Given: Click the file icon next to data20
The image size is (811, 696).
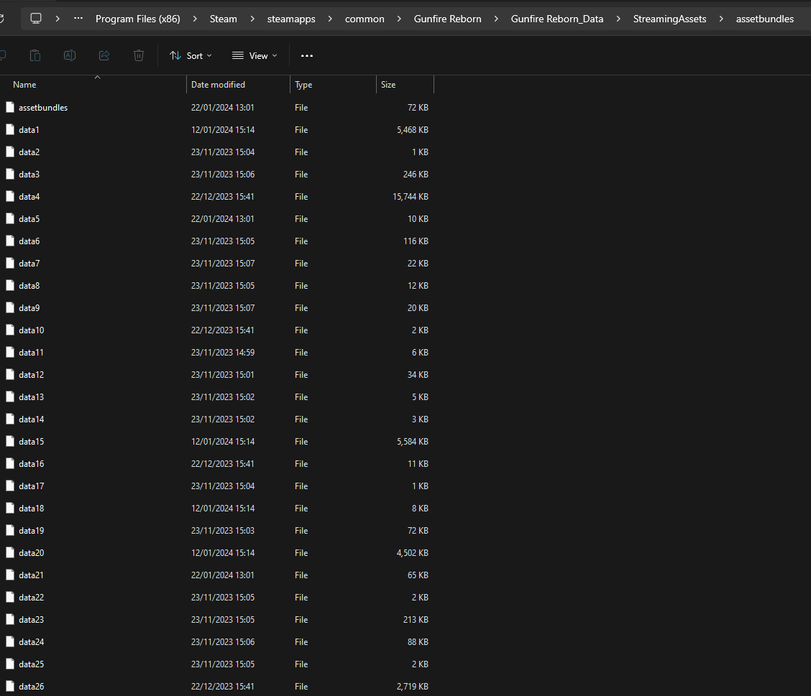Looking at the screenshot, I should click(10, 552).
